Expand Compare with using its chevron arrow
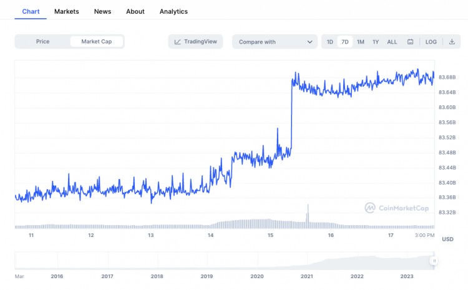This screenshot has width=468, height=290. tap(310, 42)
